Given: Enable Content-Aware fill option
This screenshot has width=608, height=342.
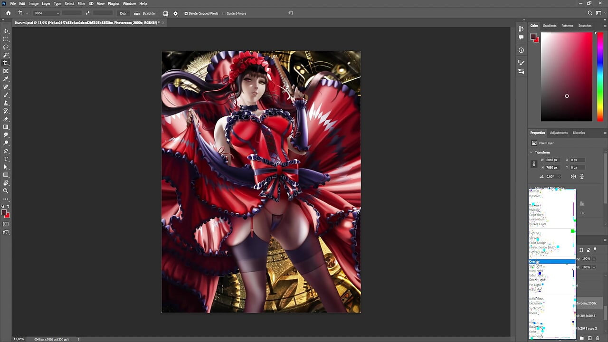Looking at the screenshot, I should [x=224, y=13].
